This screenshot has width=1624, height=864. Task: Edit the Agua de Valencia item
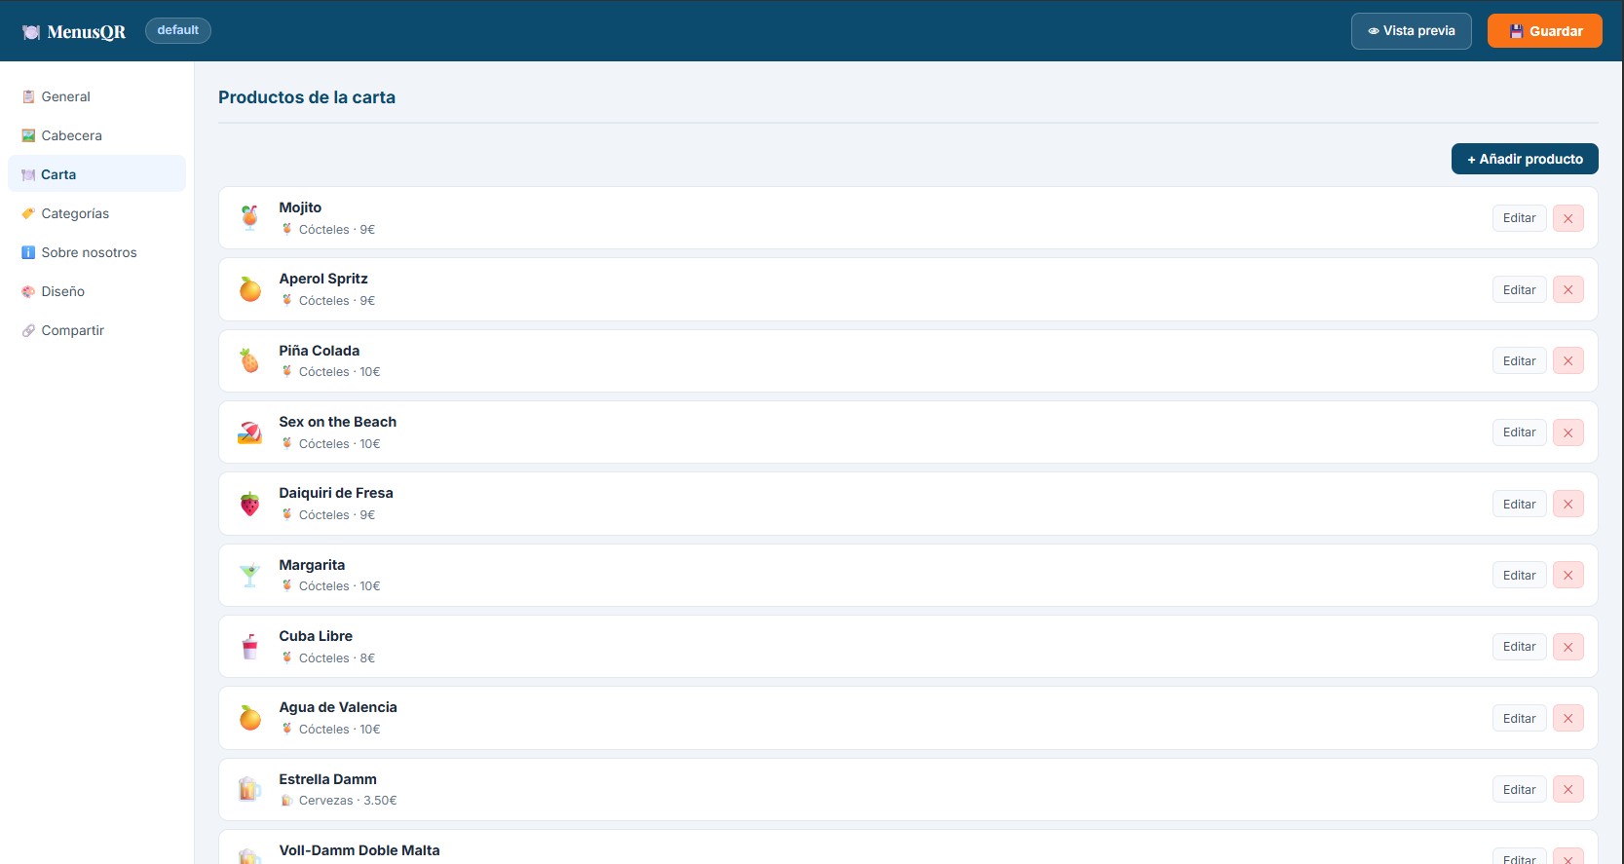click(1519, 718)
